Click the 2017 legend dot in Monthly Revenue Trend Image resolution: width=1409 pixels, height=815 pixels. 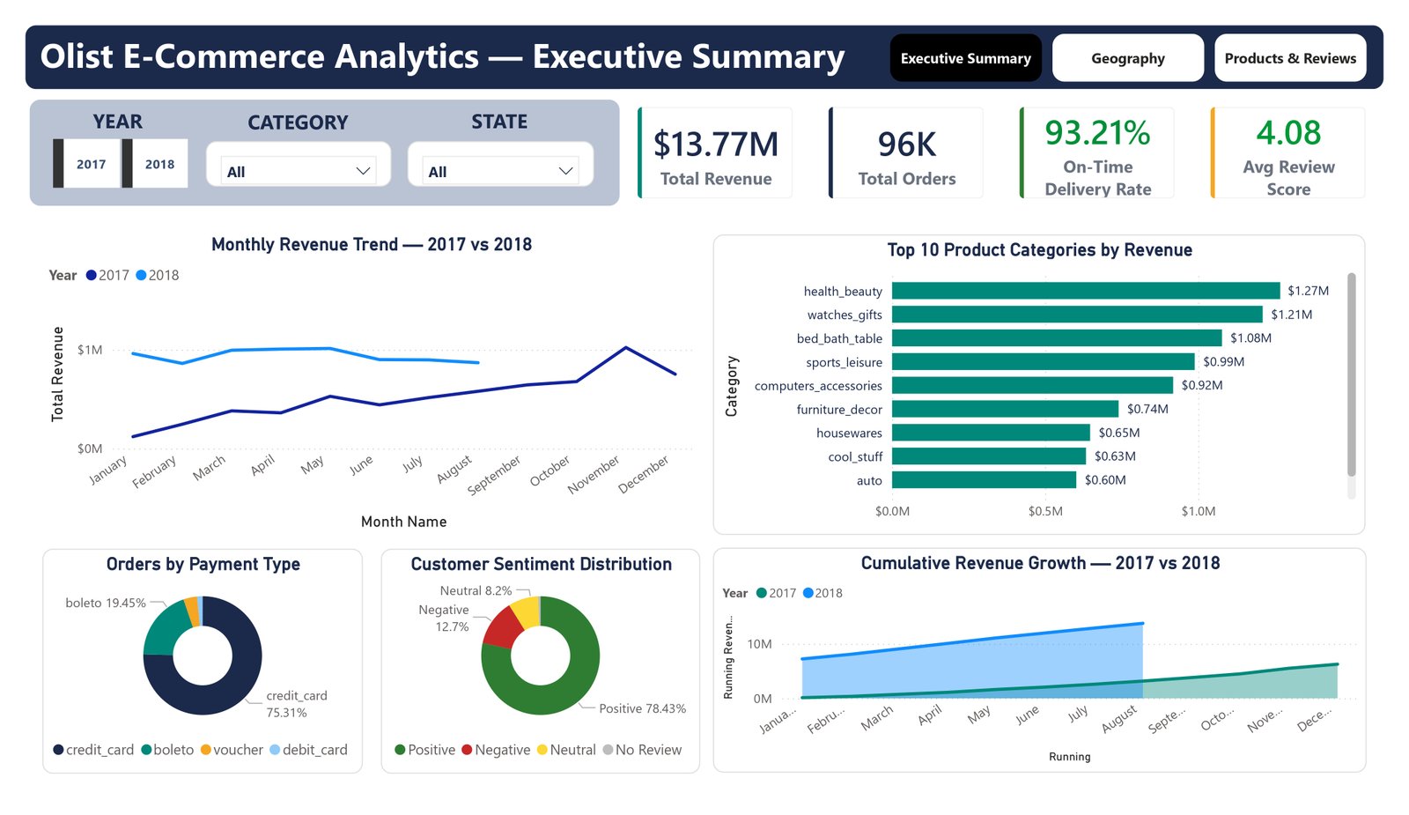[91, 276]
